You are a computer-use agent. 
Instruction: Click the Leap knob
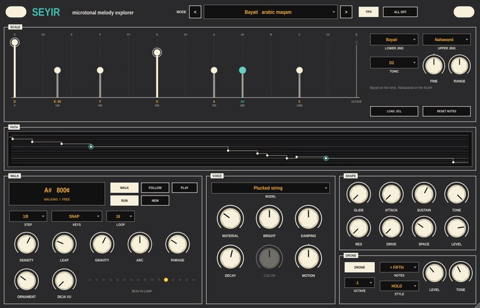[64, 244]
